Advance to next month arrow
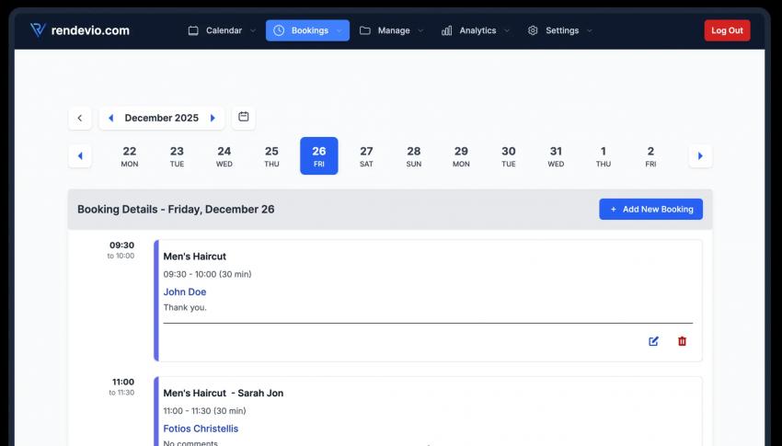 (213, 118)
